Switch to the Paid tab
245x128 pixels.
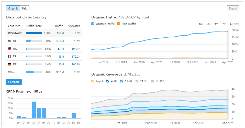click(x=25, y=8)
